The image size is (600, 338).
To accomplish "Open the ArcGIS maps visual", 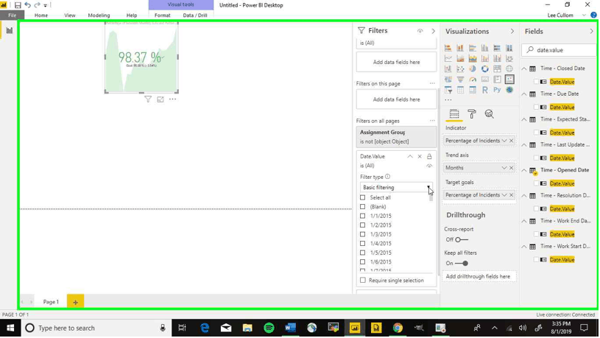I will (509, 90).
